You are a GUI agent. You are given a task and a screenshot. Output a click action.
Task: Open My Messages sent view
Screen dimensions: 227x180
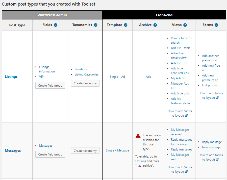pyautogui.click(x=180, y=157)
